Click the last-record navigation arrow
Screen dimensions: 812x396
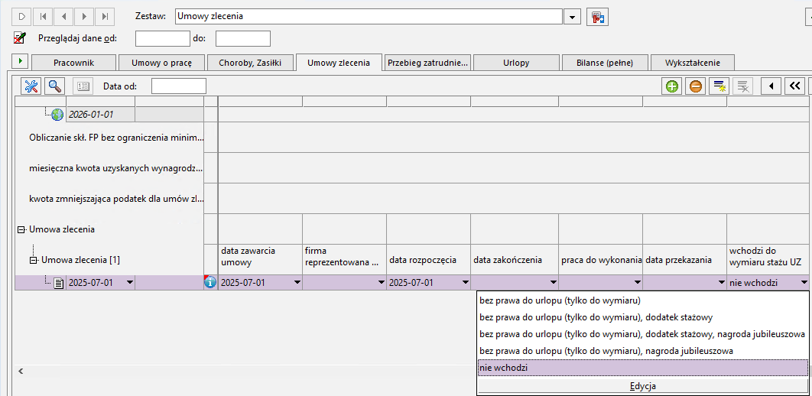(x=105, y=17)
